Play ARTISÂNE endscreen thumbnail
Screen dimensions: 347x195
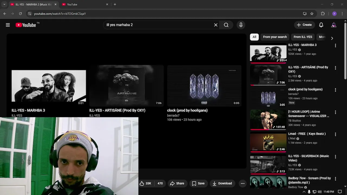pyautogui.click(x=127, y=86)
